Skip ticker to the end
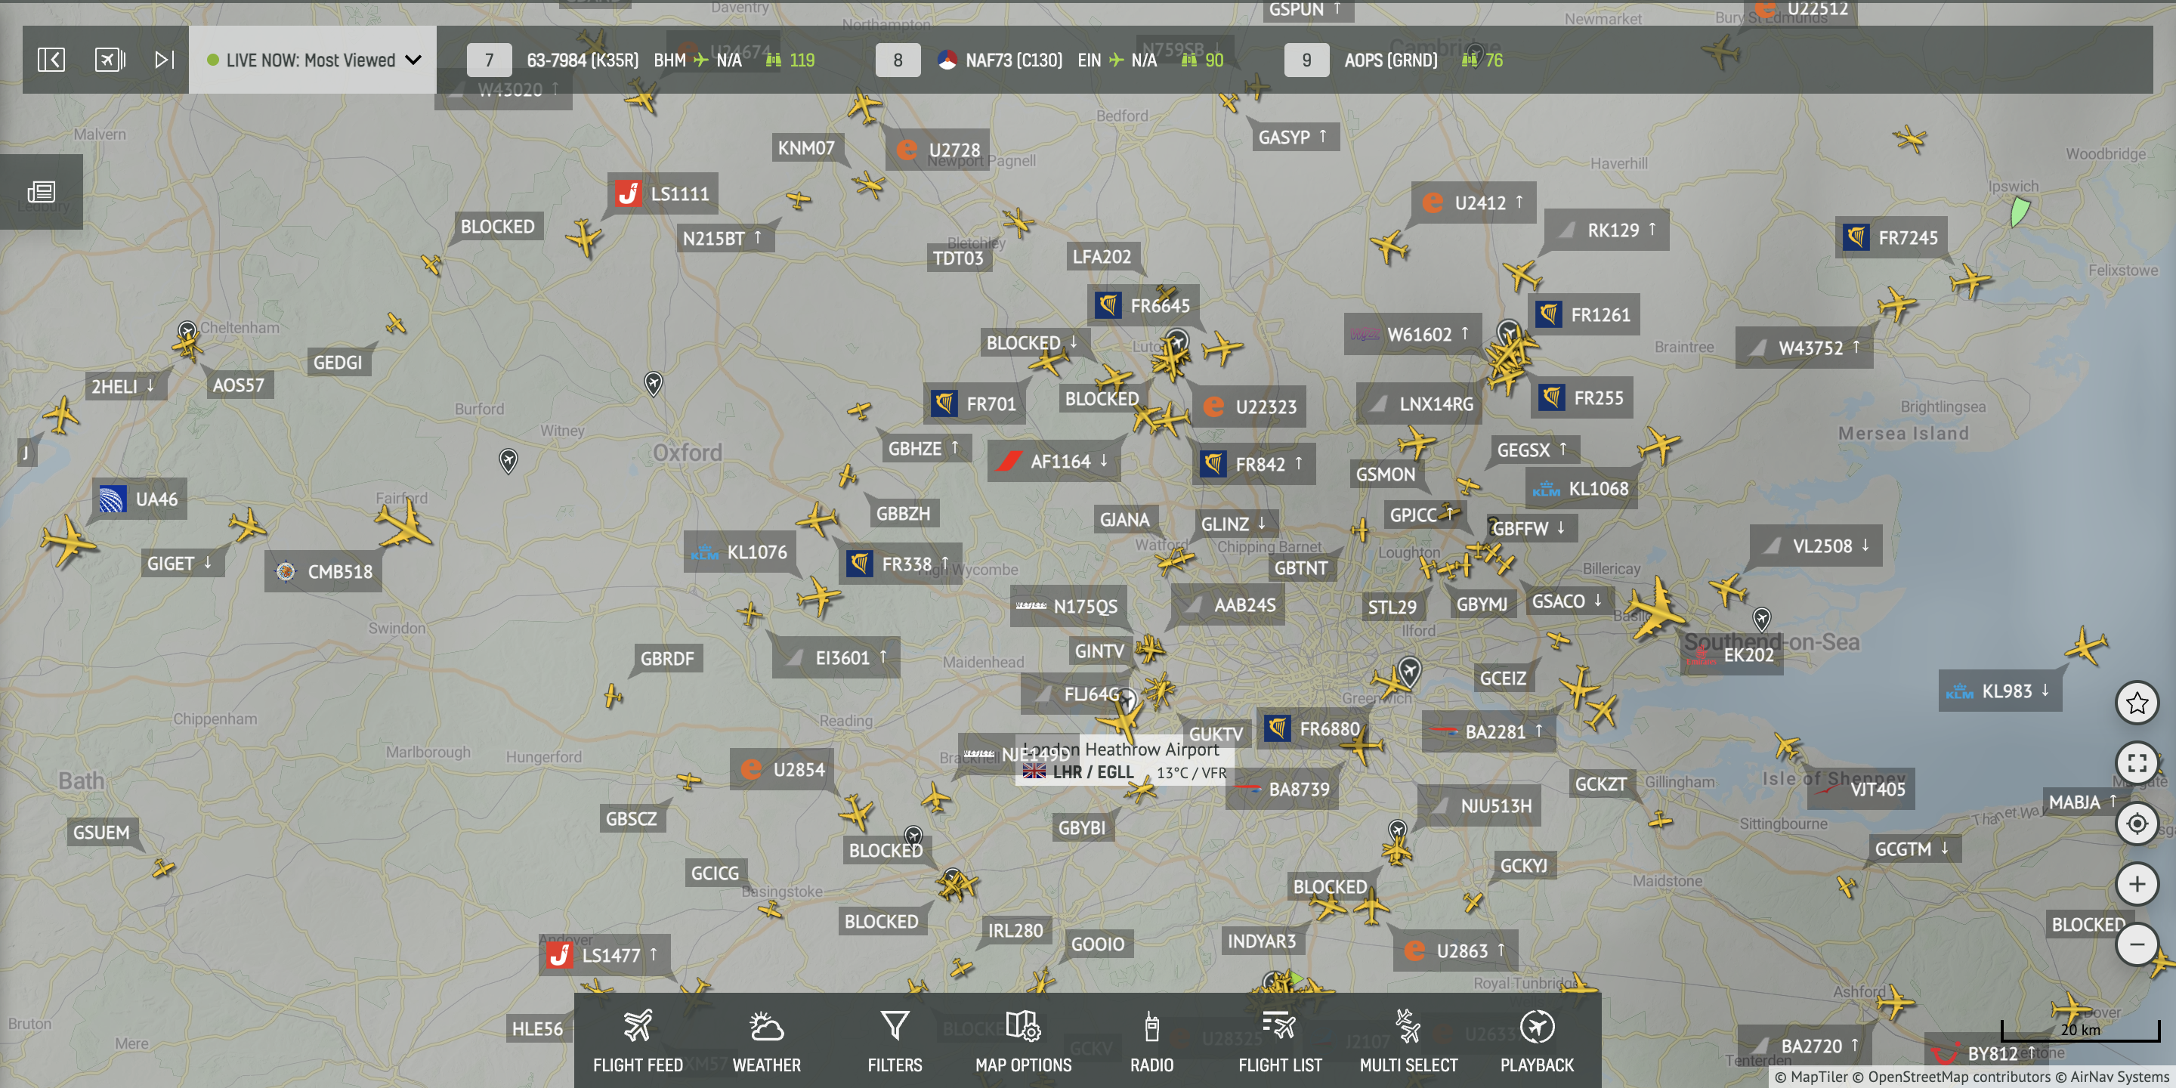Screen dimensions: 2176x1088 click(x=165, y=59)
